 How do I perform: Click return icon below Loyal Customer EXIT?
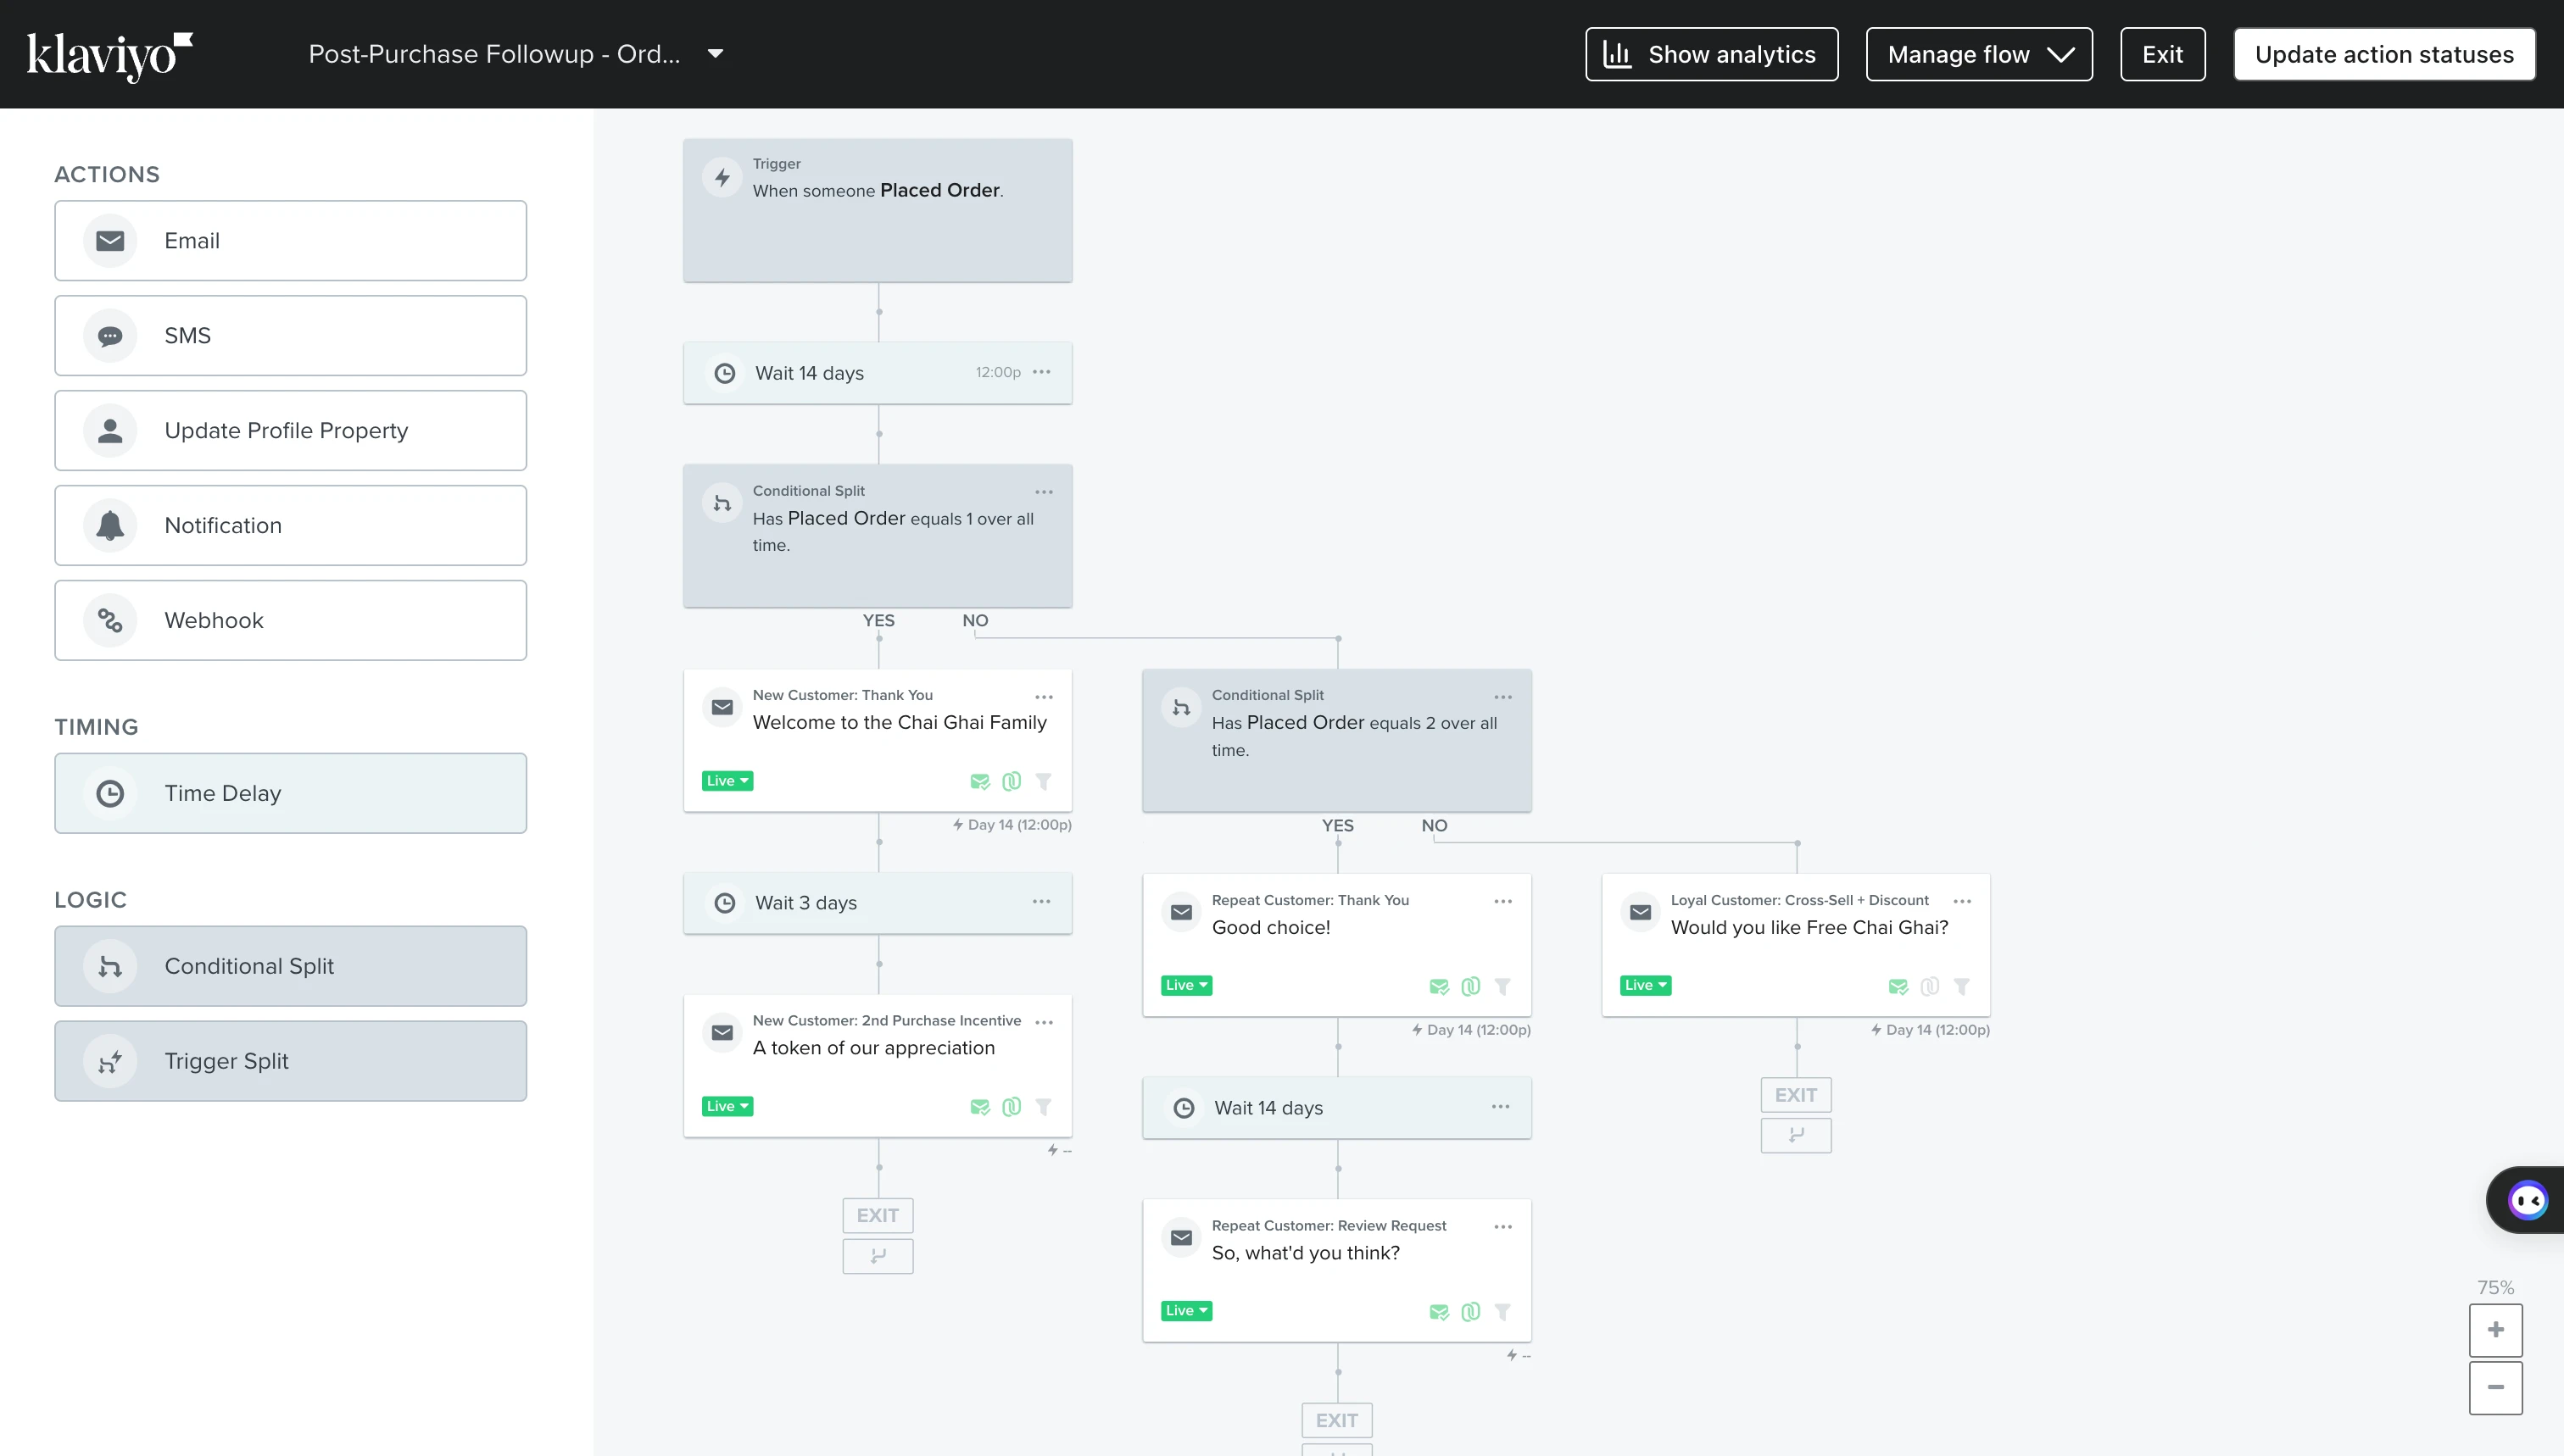pyautogui.click(x=1796, y=1135)
